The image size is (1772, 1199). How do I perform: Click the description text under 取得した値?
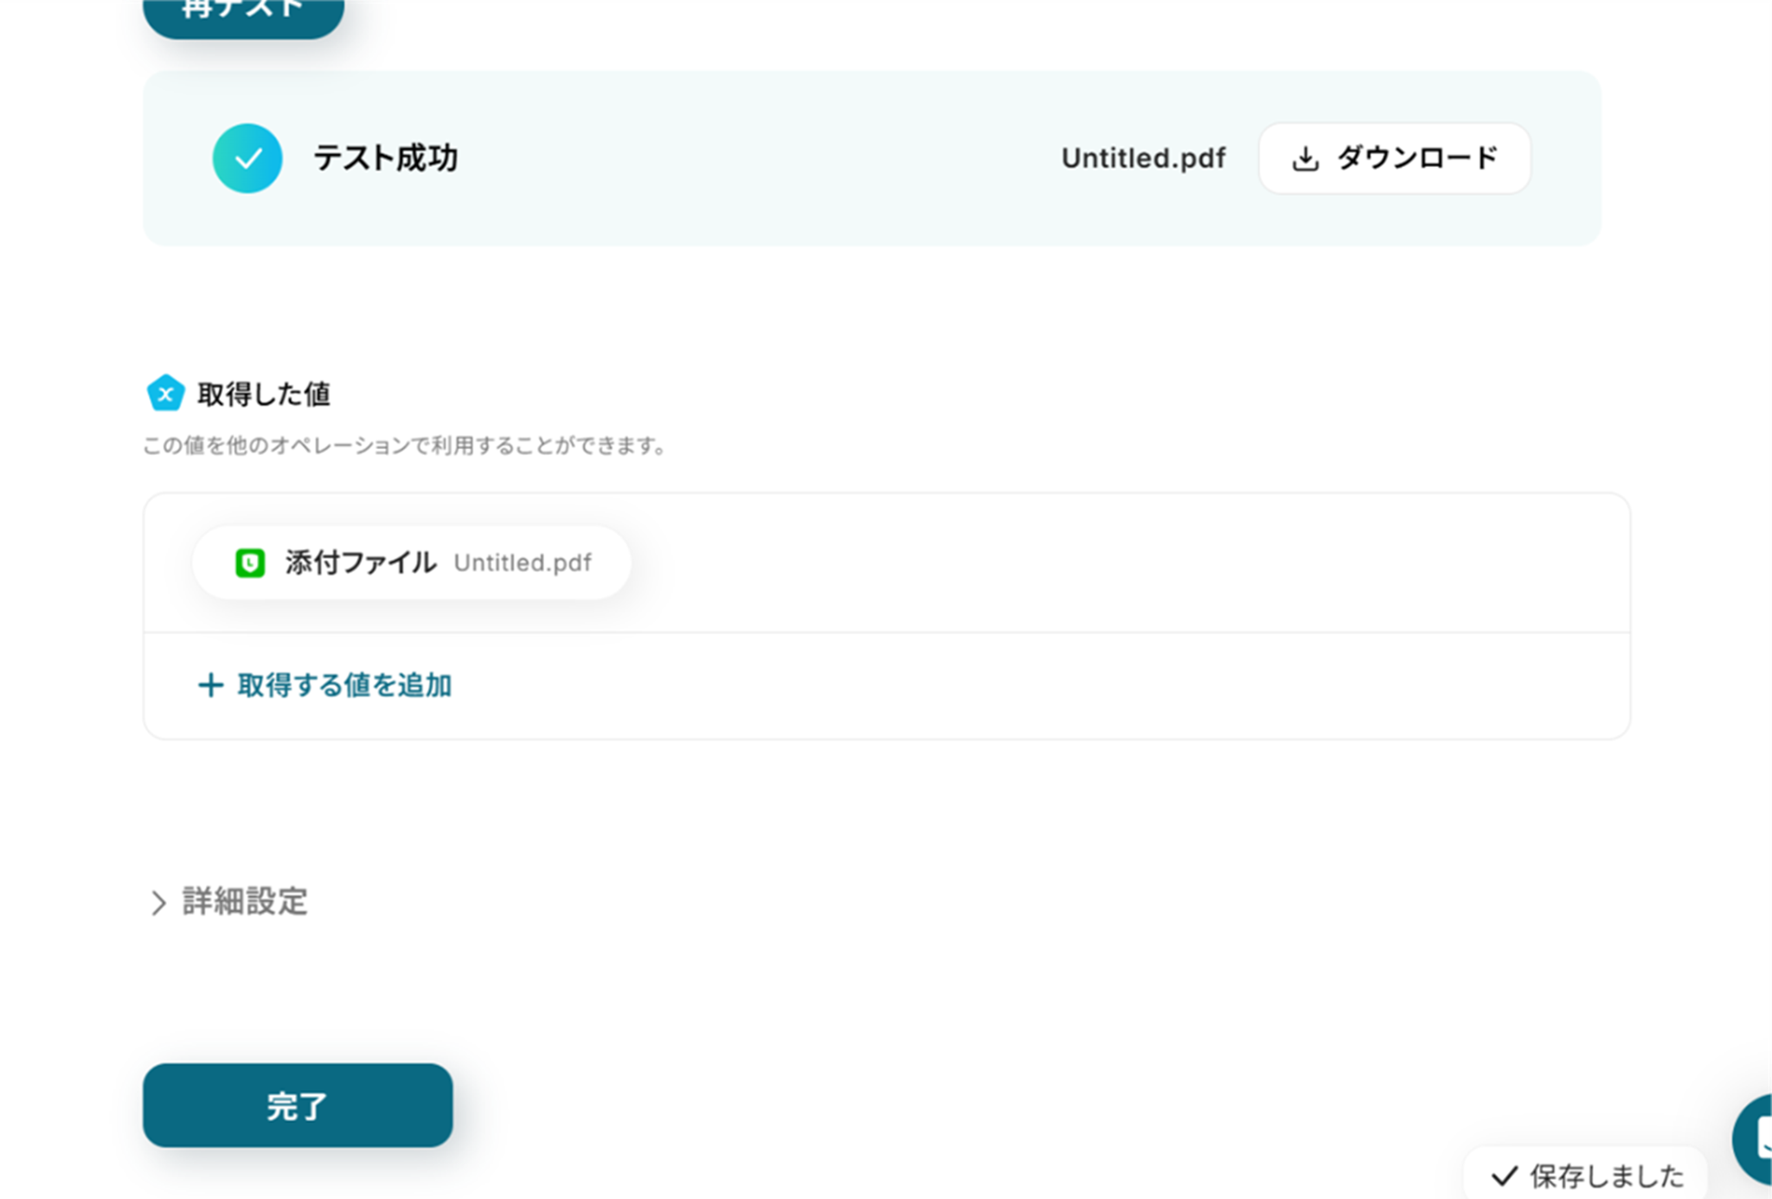404,446
